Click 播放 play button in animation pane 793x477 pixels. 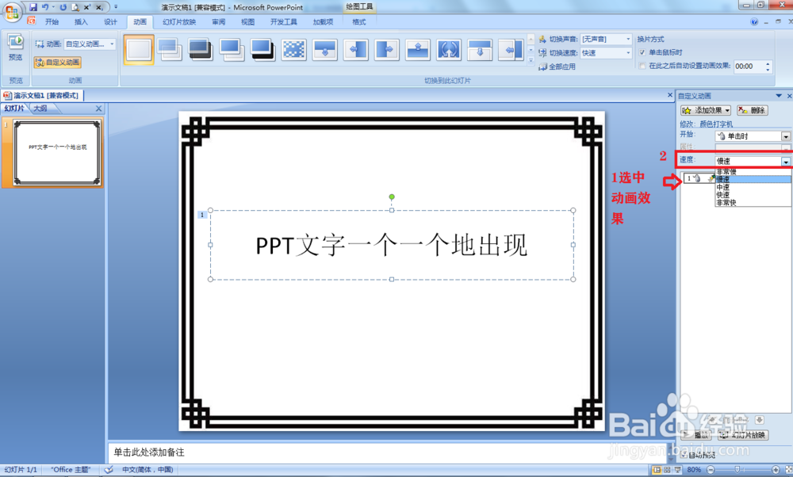coord(696,434)
